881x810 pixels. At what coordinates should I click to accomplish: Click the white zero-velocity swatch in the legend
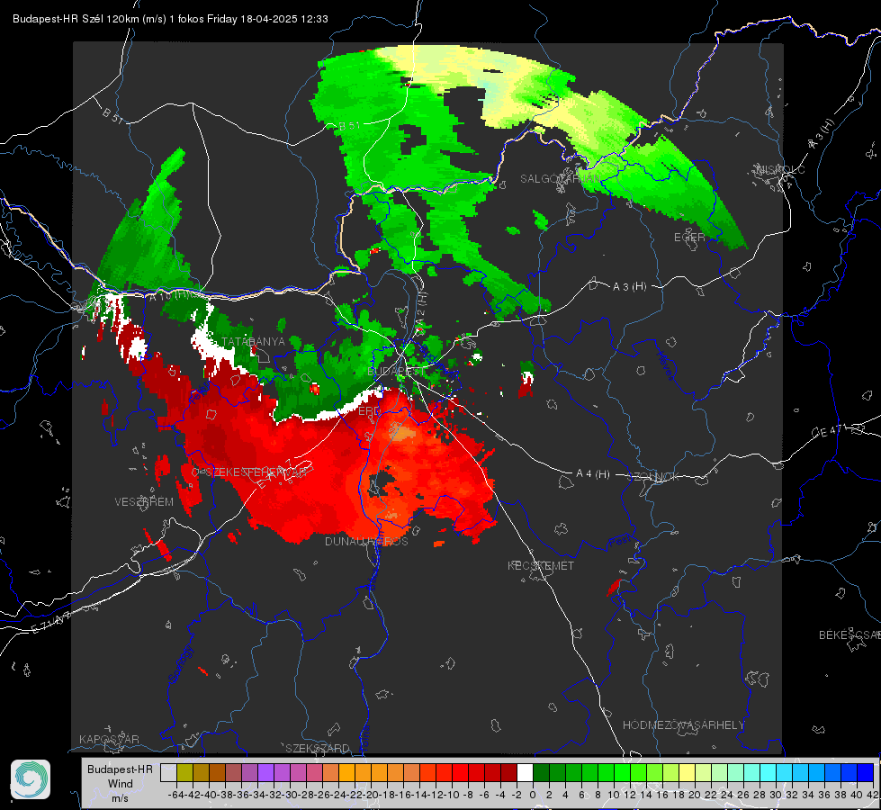(525, 772)
